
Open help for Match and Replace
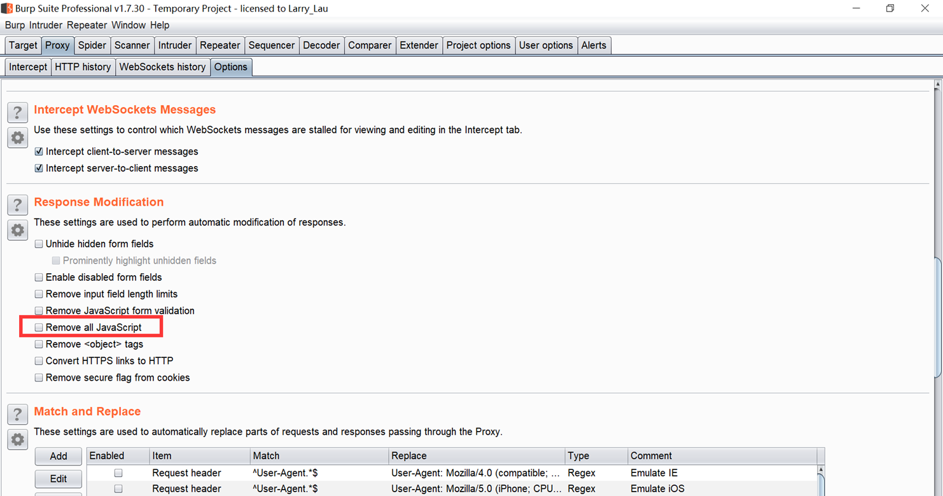(18, 415)
